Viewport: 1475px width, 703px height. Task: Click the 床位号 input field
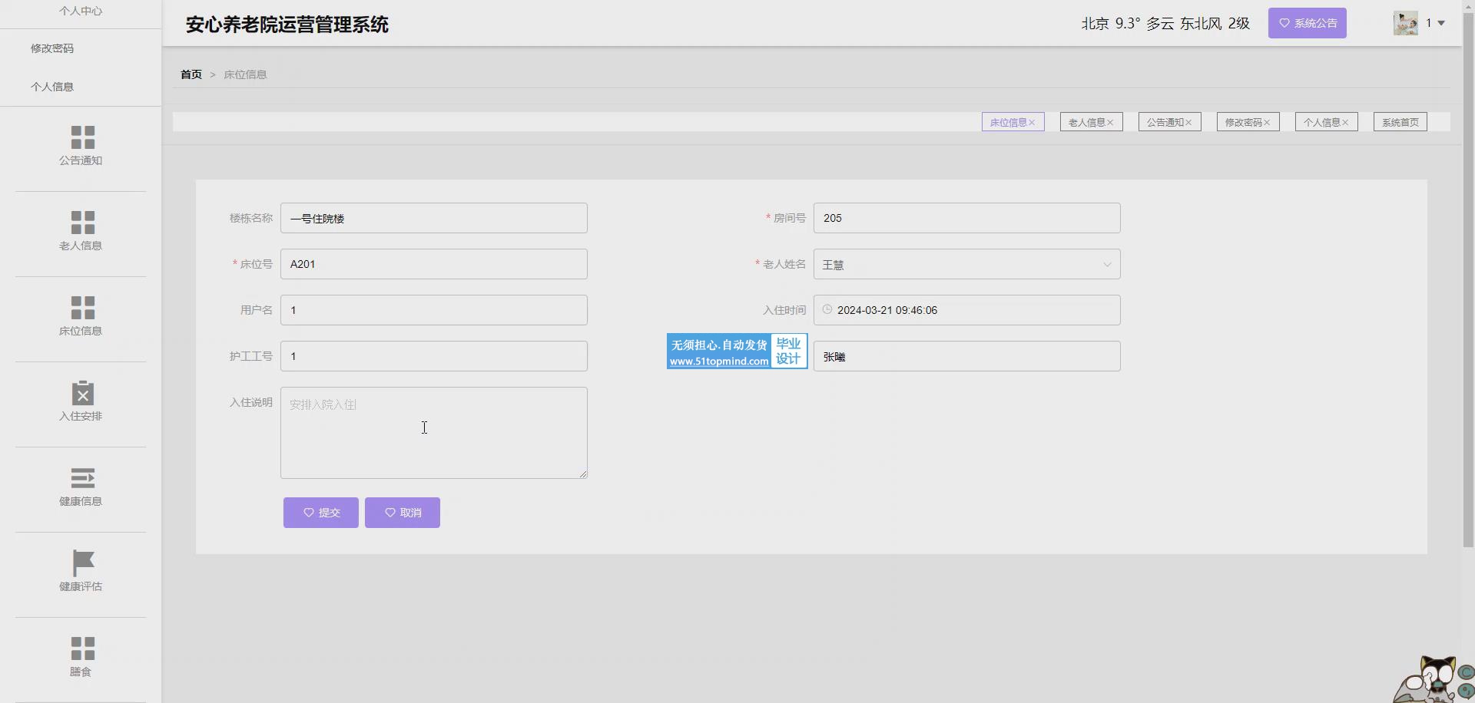(434, 264)
